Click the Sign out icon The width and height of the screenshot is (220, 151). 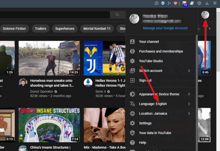coord(132,80)
